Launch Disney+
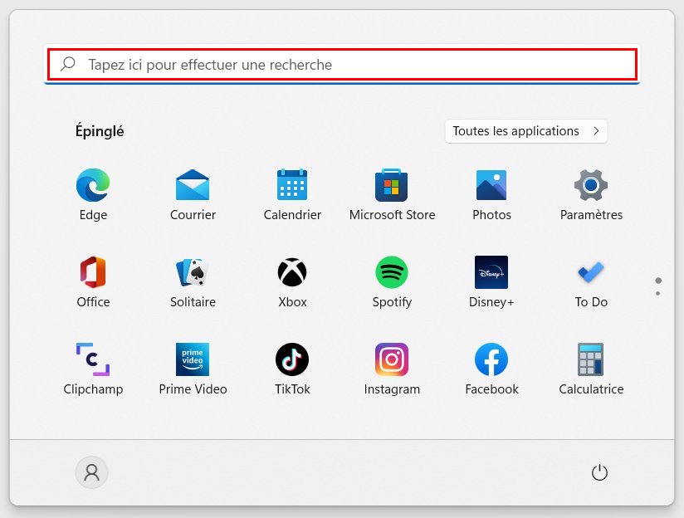684x518 pixels. [x=491, y=282]
